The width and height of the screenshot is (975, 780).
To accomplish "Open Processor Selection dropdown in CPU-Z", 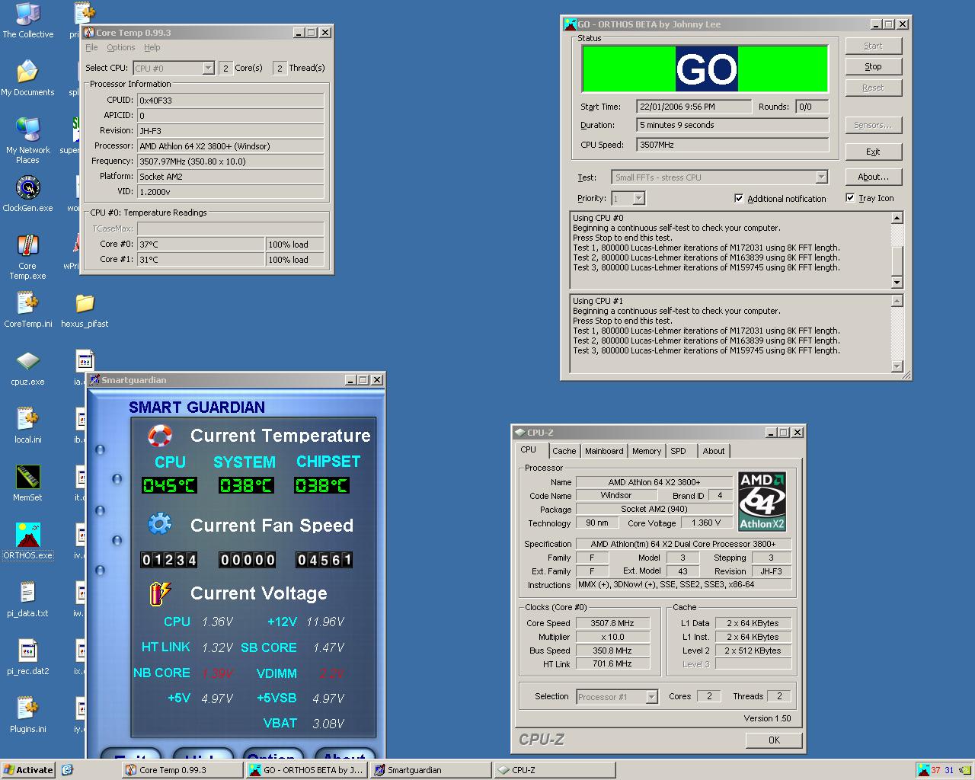I will tap(651, 696).
